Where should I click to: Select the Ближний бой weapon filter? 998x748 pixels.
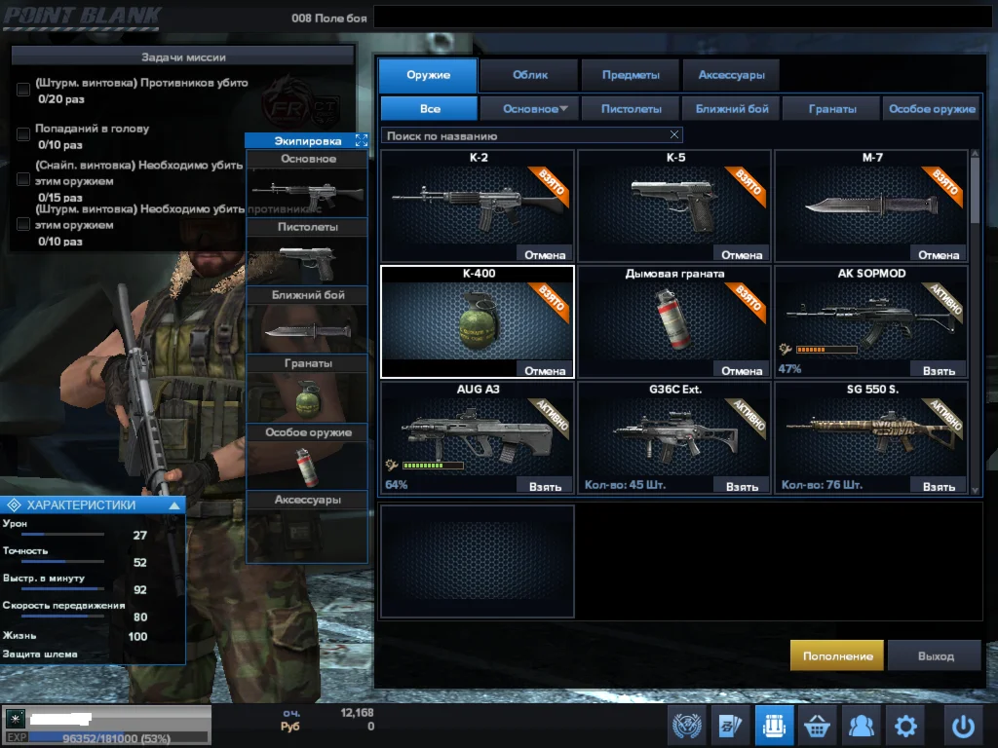click(x=731, y=109)
